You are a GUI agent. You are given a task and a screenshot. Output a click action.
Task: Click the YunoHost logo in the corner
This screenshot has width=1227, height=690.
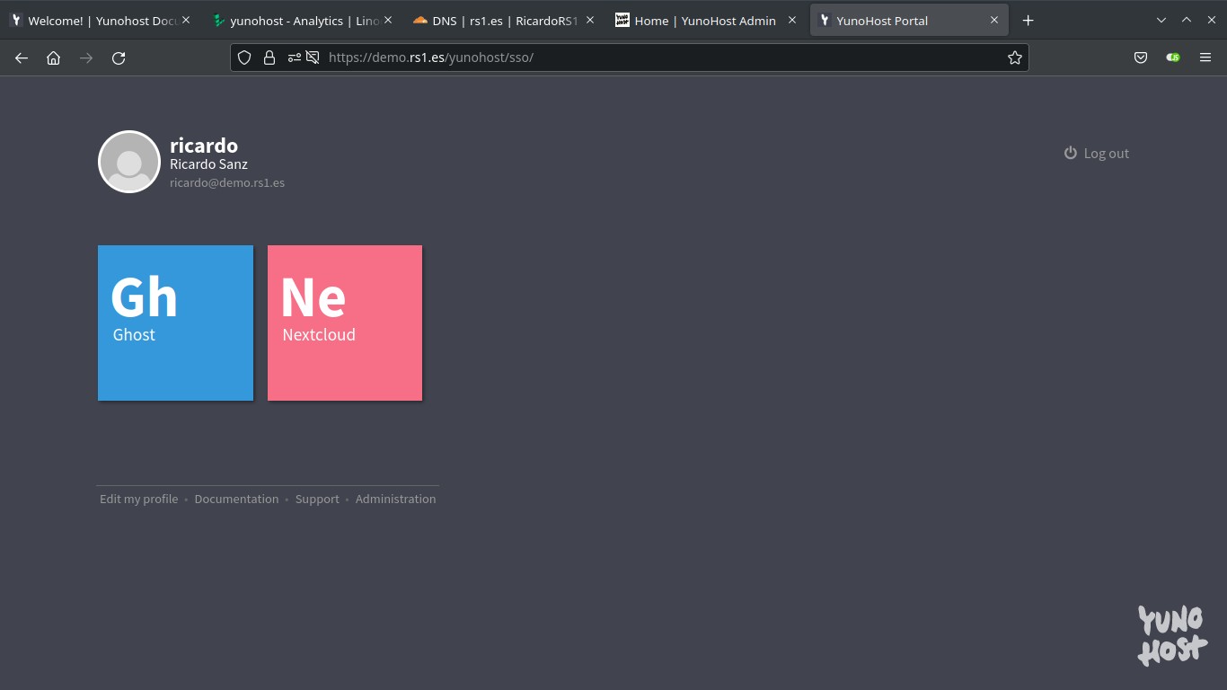(x=1171, y=635)
